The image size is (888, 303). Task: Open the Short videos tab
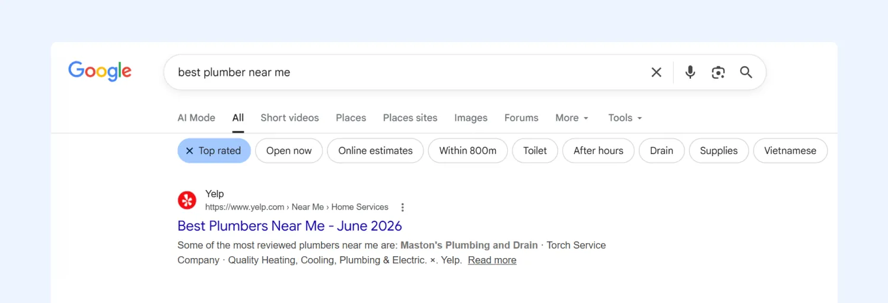tap(289, 118)
